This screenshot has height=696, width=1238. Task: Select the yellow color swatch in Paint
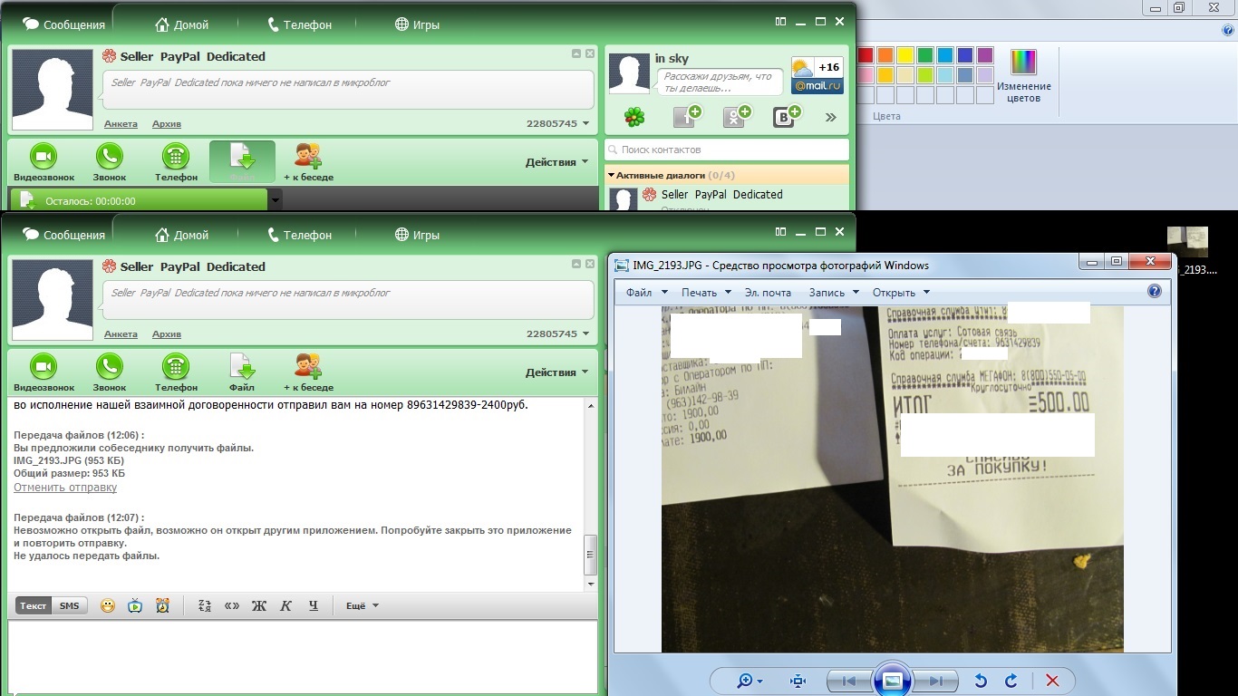pyautogui.click(x=905, y=55)
